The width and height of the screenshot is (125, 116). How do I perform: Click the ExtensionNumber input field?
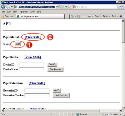tap(37, 95)
